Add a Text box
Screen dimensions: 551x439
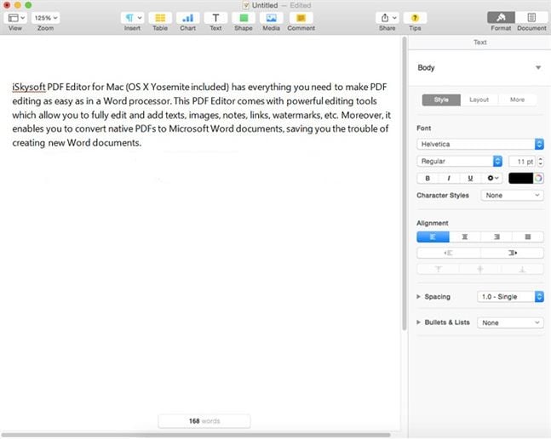(x=215, y=18)
